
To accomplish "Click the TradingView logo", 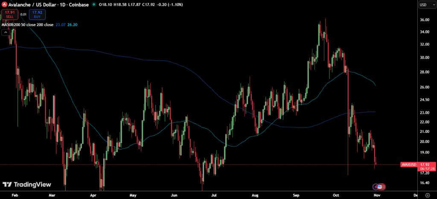I will pyautogui.click(x=26, y=185).
